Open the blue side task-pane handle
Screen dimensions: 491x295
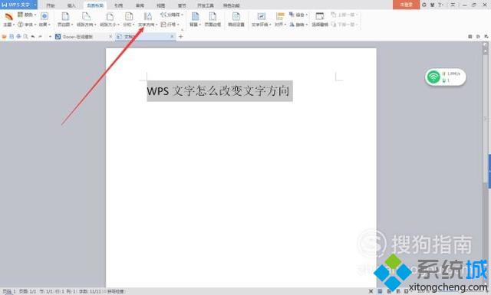[x=489, y=171]
